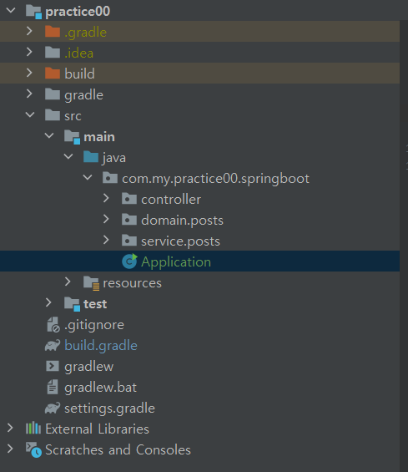Select the Scratches and Consoles label
The height and width of the screenshot is (472, 408).
click(118, 449)
